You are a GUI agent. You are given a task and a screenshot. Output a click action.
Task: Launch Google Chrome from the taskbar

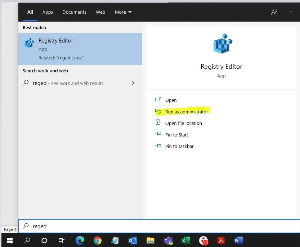97,240
